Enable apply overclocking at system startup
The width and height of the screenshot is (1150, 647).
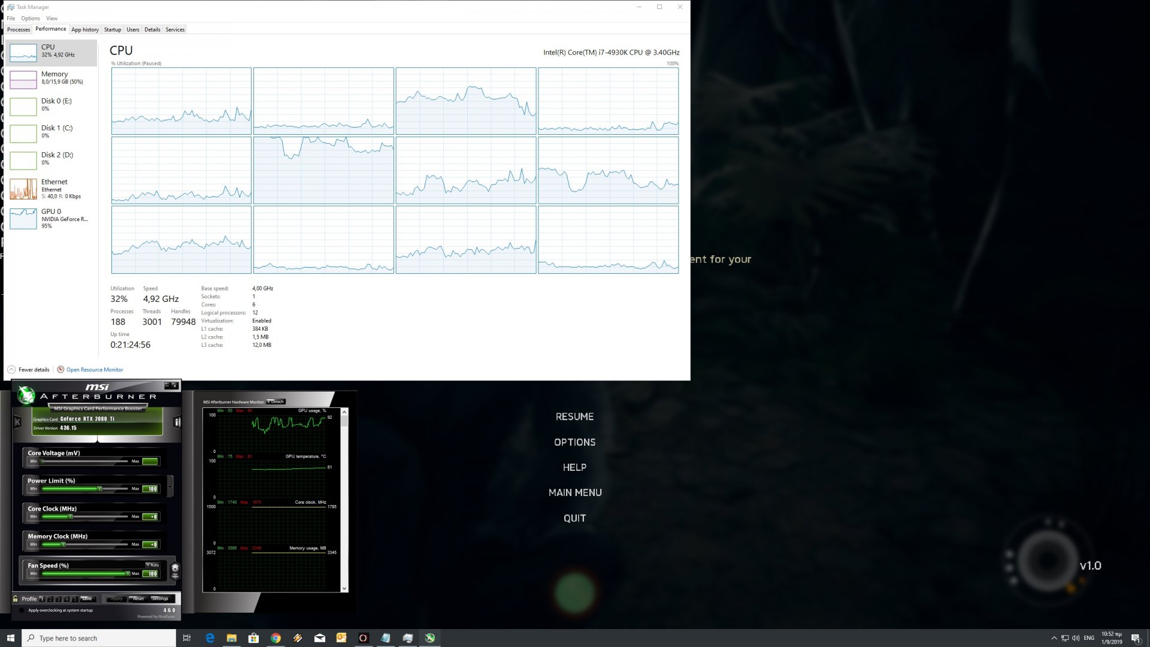point(22,610)
